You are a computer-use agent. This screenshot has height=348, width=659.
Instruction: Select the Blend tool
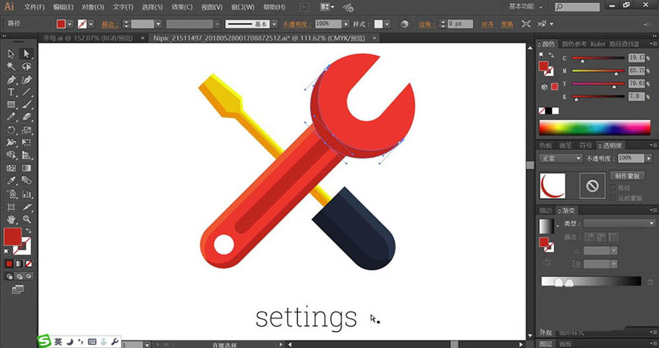[26, 181]
